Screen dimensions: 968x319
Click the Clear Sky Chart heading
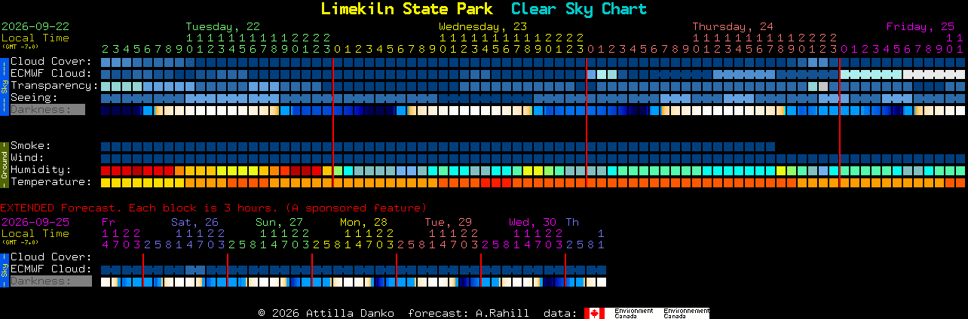(x=579, y=9)
